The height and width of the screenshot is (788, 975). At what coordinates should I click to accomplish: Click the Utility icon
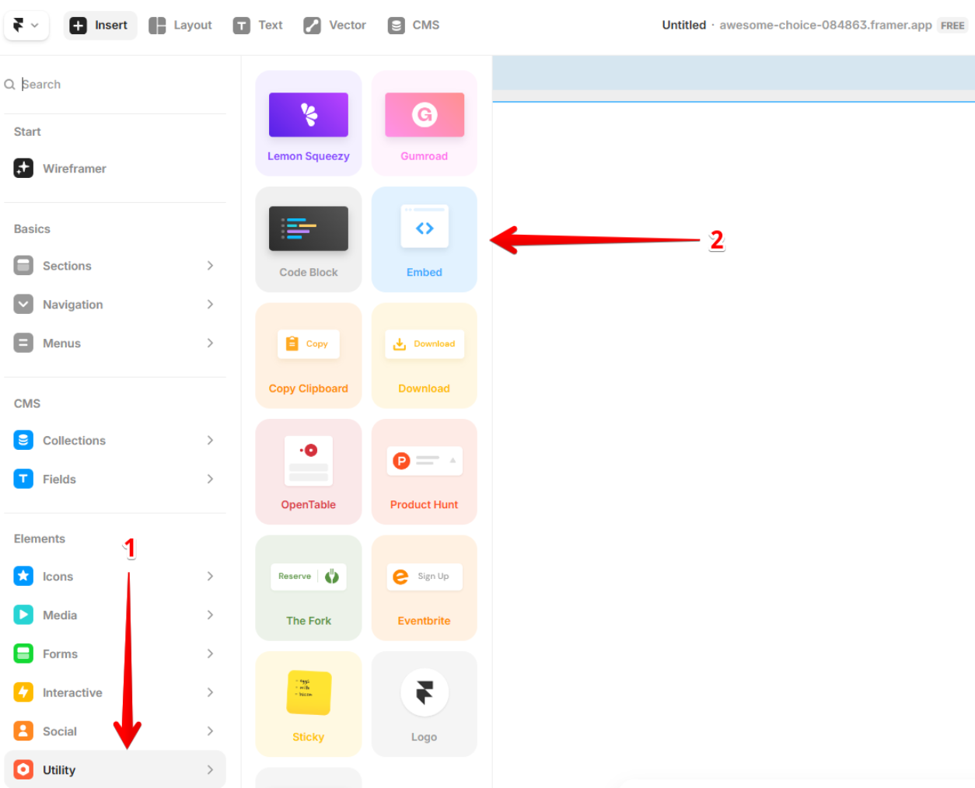[x=23, y=769]
